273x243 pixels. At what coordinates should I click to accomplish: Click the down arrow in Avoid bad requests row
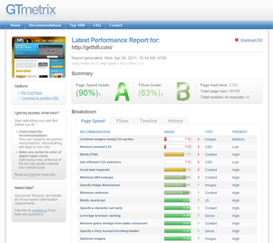pos(198,169)
